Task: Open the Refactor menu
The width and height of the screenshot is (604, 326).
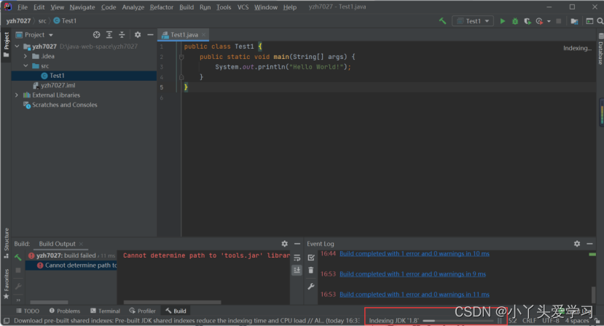Action: (x=161, y=7)
